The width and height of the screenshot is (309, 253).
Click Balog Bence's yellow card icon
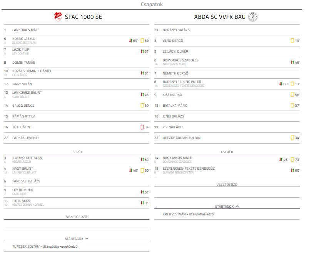142,106
